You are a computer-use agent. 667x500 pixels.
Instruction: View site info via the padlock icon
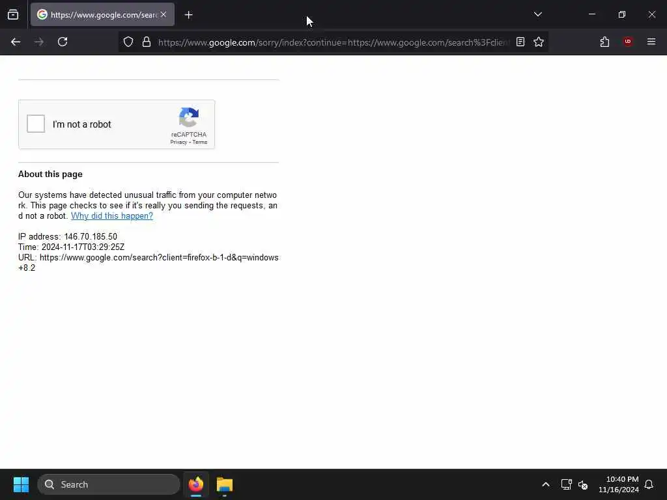[147, 42]
